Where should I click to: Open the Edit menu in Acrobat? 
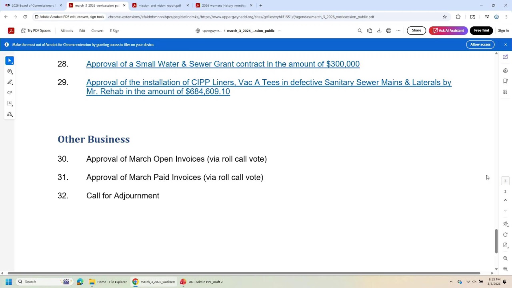click(x=82, y=31)
